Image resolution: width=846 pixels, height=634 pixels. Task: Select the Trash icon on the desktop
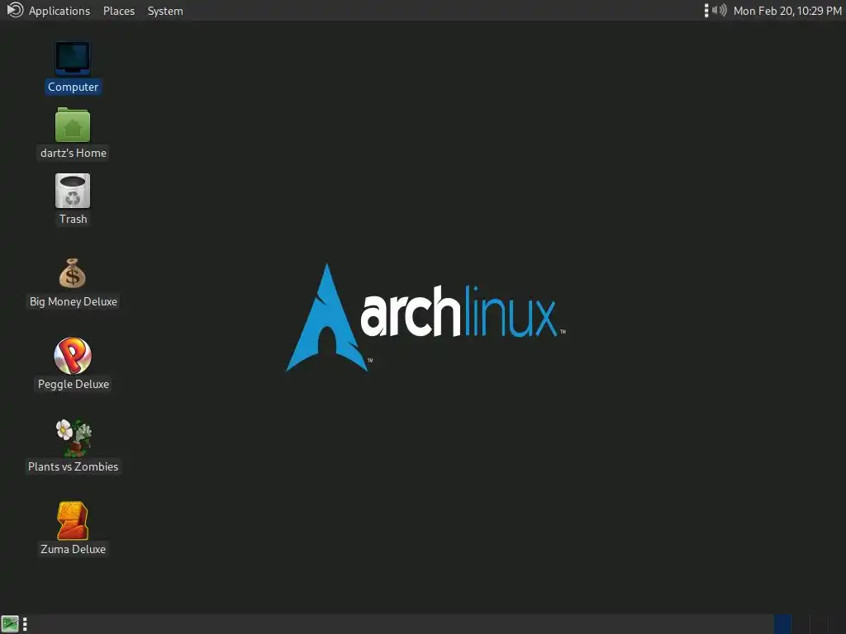(73, 191)
